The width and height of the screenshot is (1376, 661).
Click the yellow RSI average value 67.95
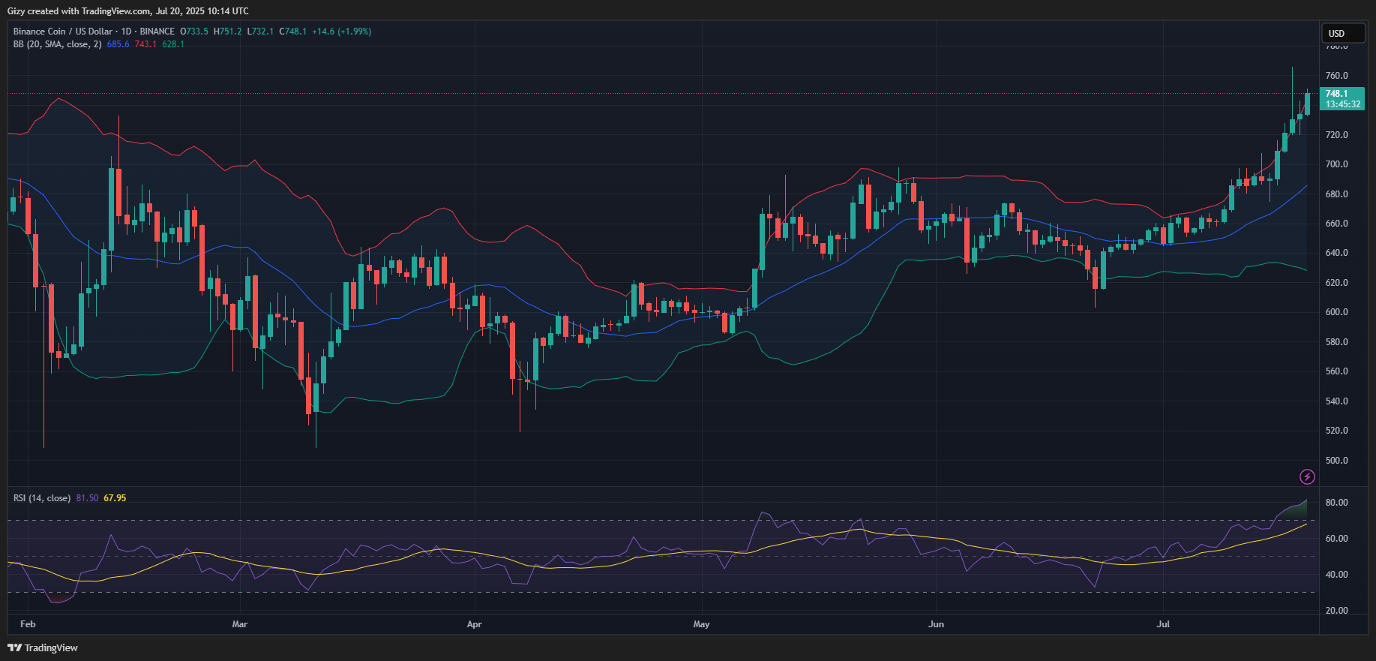click(x=115, y=498)
